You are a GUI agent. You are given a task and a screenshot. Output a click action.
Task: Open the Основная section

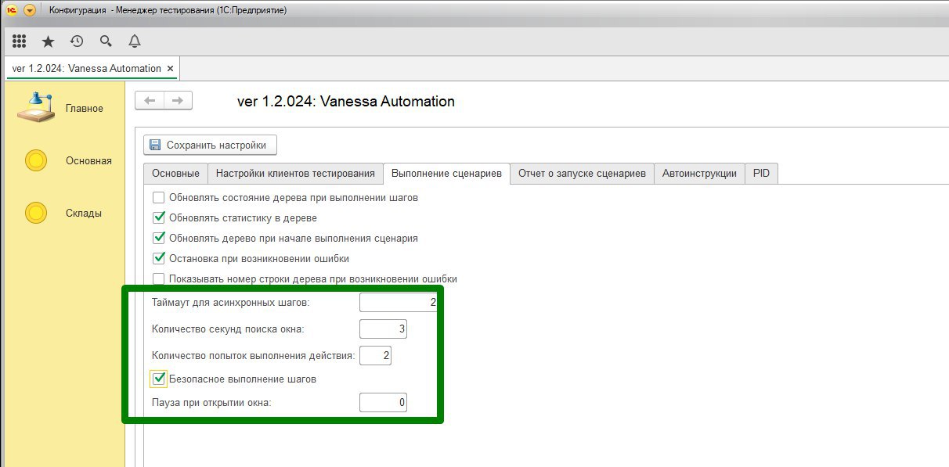67,160
